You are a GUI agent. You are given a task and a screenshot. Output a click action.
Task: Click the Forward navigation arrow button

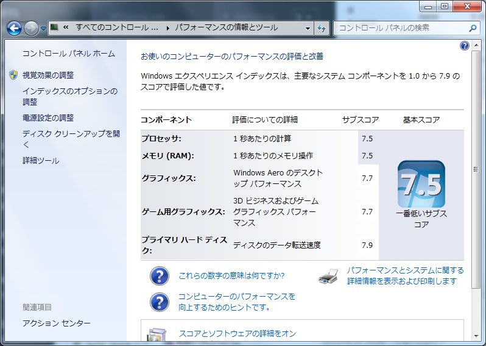(31, 29)
